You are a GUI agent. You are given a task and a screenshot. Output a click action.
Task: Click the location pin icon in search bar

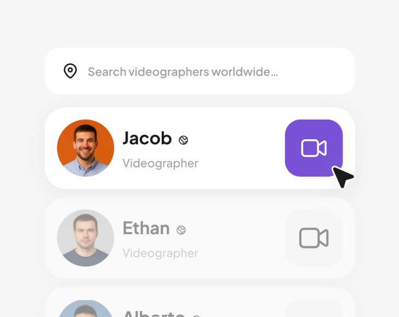click(70, 71)
